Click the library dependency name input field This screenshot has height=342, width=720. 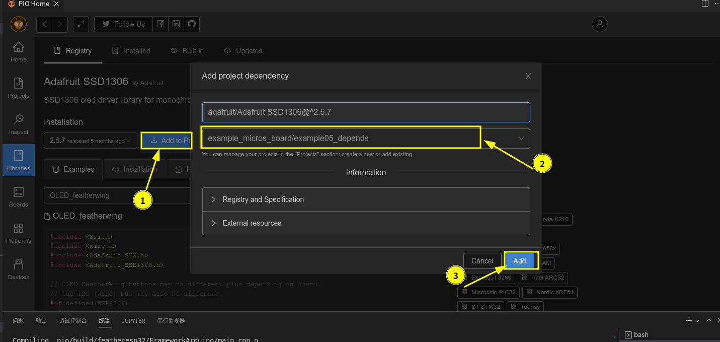(366, 112)
